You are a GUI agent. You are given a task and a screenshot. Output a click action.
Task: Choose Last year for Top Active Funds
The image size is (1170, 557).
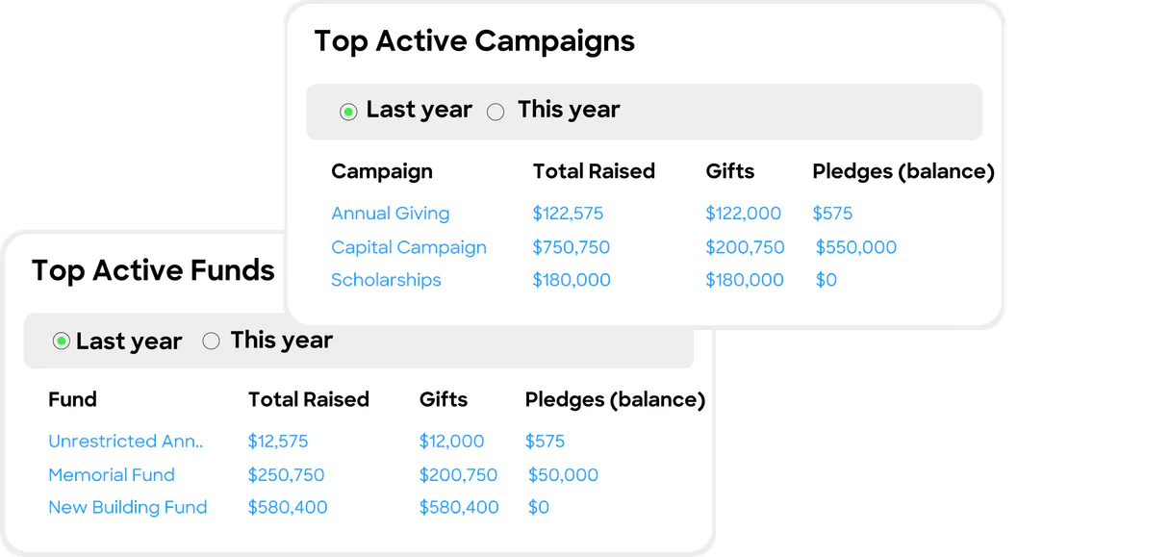(x=62, y=342)
